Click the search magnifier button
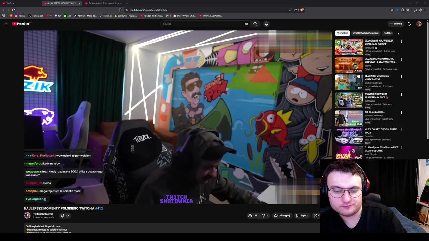The width and height of the screenshot is (429, 241). pyautogui.click(x=255, y=24)
